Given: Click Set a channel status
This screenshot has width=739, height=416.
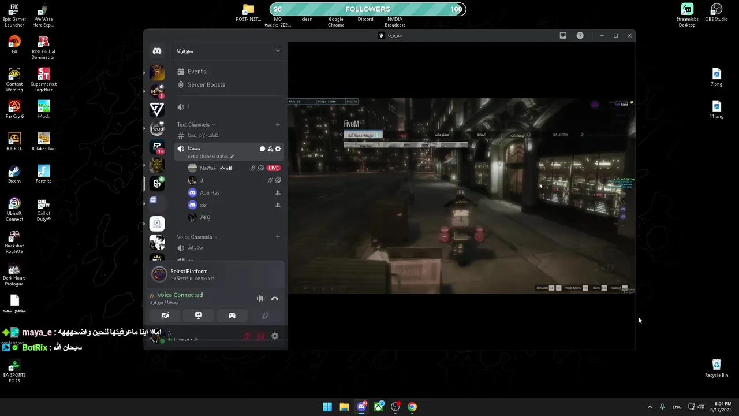Looking at the screenshot, I should 211,157.
